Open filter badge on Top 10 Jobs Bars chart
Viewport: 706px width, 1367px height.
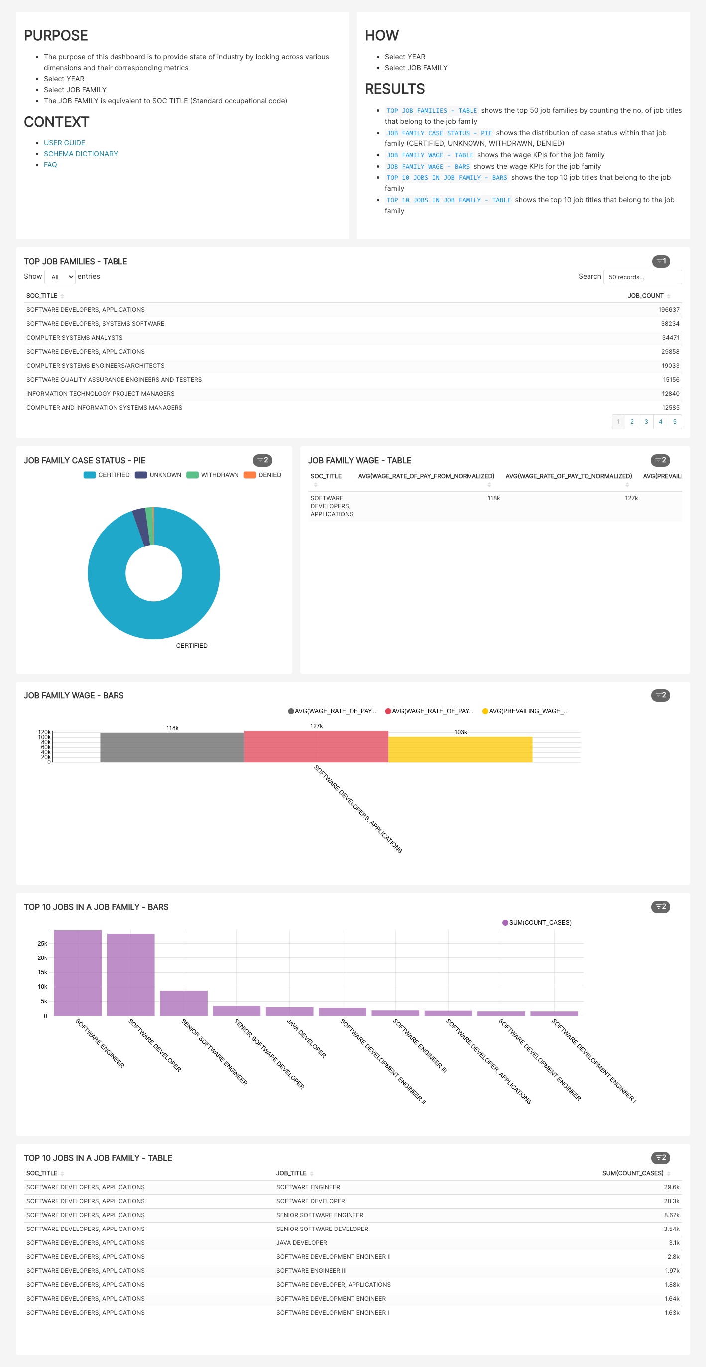coord(660,906)
